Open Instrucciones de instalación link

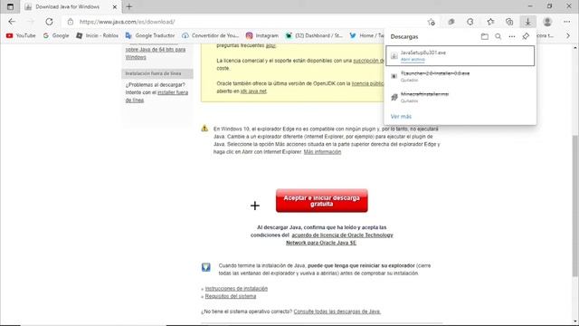click(236, 289)
